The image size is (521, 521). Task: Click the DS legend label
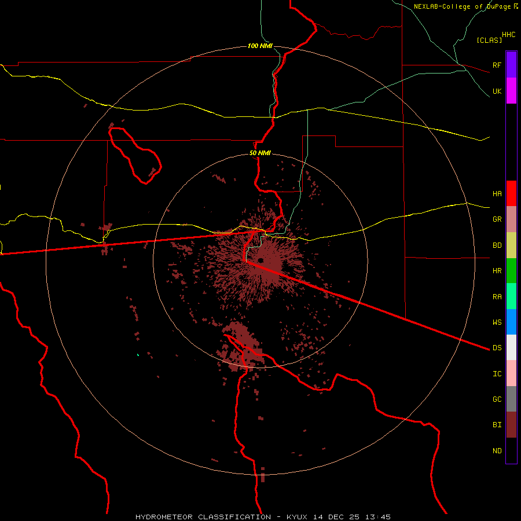coord(497,348)
